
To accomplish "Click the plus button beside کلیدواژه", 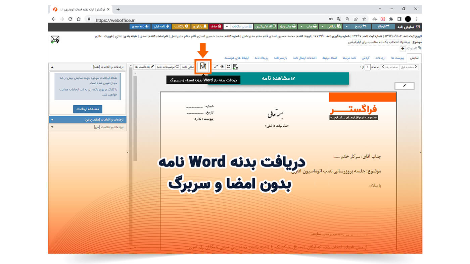I will tap(403, 49).
